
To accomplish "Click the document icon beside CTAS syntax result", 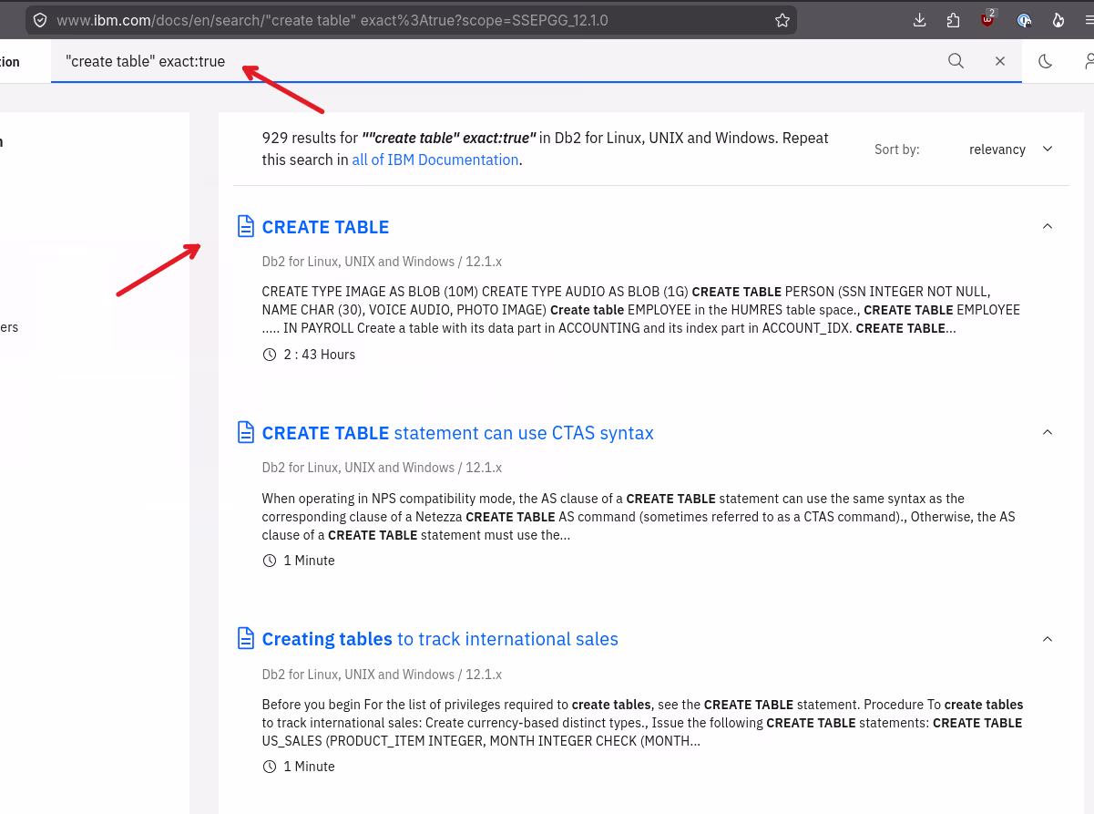I will click(245, 432).
